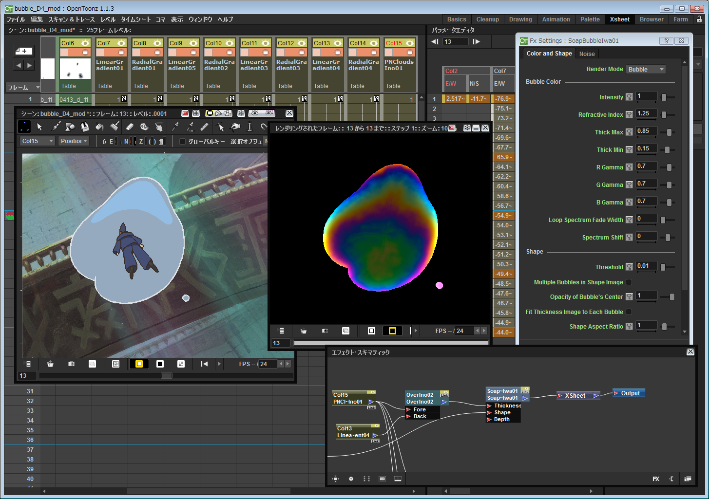Toggle the グローバルキー checkbox

183,141
